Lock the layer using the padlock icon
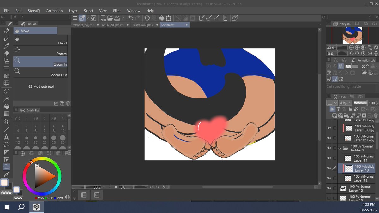Viewport: 379px width, 213px height. coord(351,108)
